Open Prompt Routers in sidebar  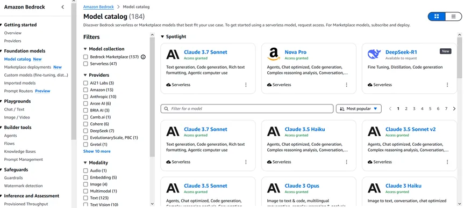pyautogui.click(x=19, y=91)
